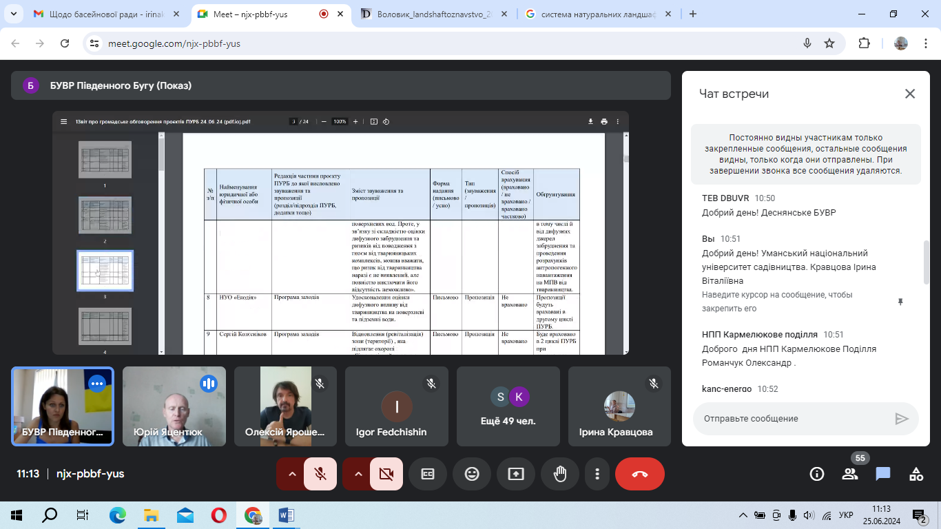Viewport: 941px width, 529px height.
Task: Pin the Вы chat message
Action: pyautogui.click(x=900, y=302)
